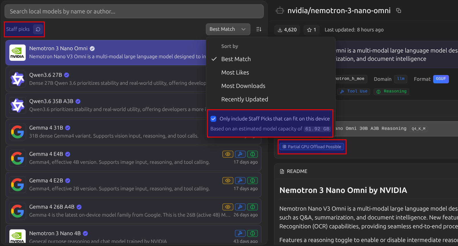Click the reasoning icon on Gemma 4 E4B

252,154
